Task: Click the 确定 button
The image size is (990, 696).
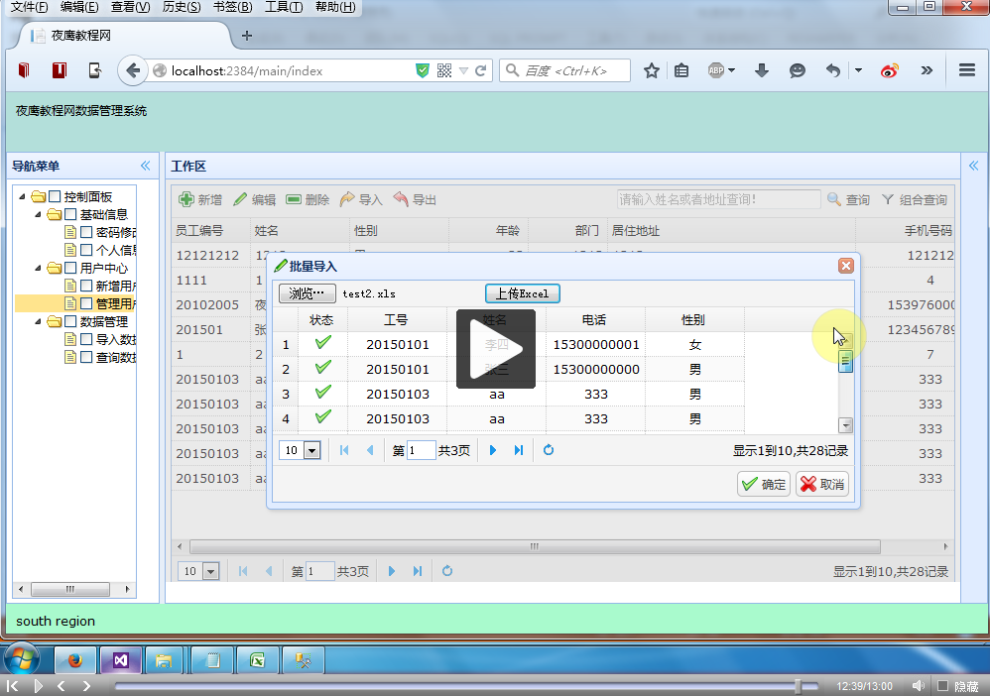Action: [x=763, y=484]
